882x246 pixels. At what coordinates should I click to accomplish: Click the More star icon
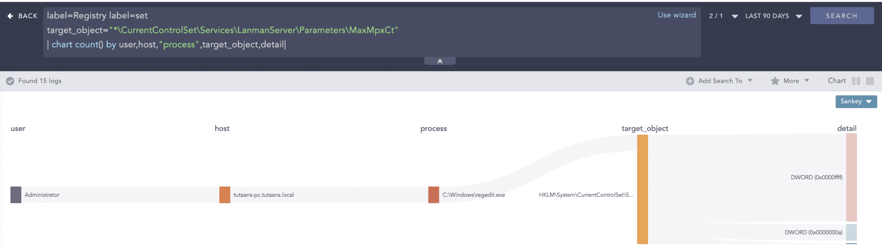775,81
